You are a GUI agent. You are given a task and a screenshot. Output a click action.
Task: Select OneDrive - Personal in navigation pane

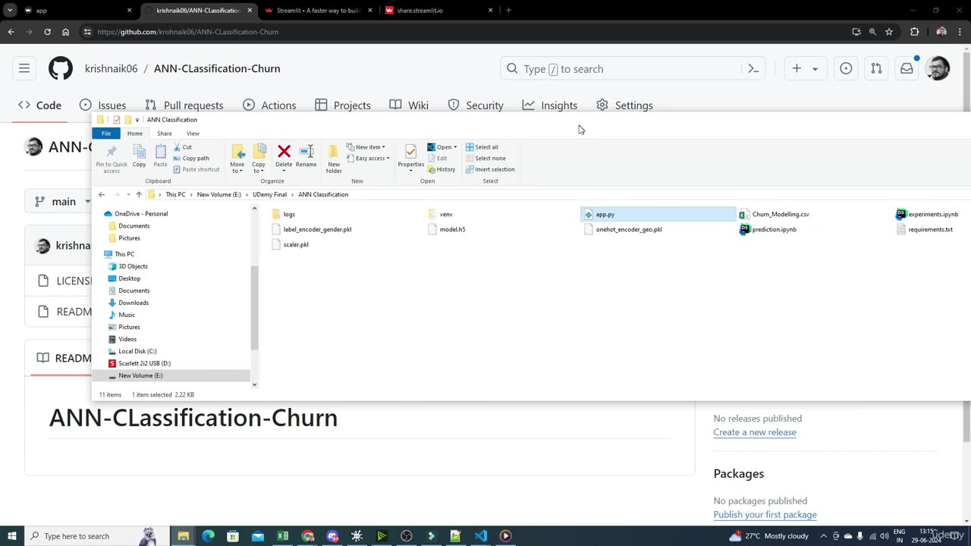(x=140, y=214)
